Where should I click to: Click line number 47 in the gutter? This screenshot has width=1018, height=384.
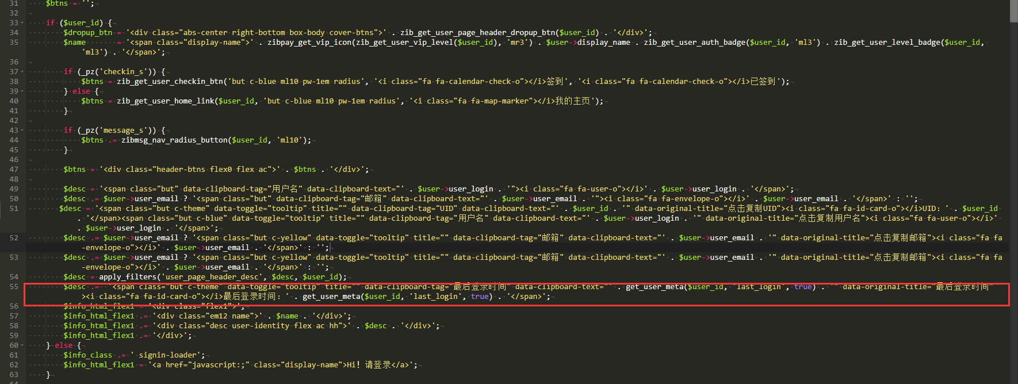coord(14,170)
